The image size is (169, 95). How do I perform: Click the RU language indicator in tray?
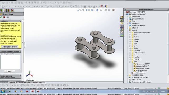point(144,91)
